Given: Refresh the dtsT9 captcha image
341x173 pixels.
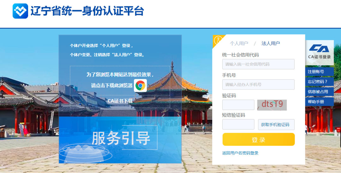Looking at the screenshot, I should (x=272, y=105).
